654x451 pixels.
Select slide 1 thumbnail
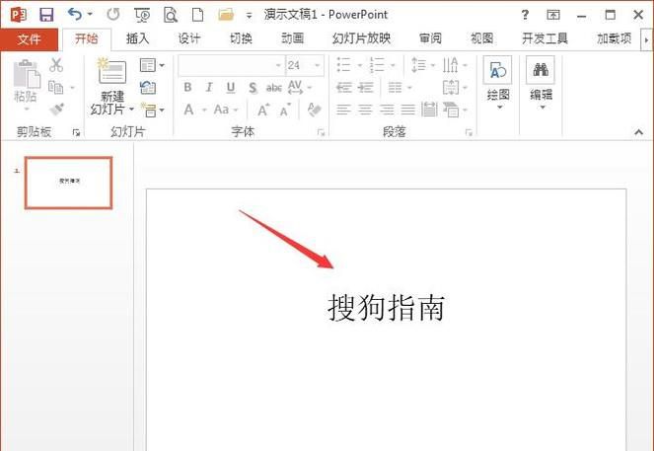click(x=69, y=183)
